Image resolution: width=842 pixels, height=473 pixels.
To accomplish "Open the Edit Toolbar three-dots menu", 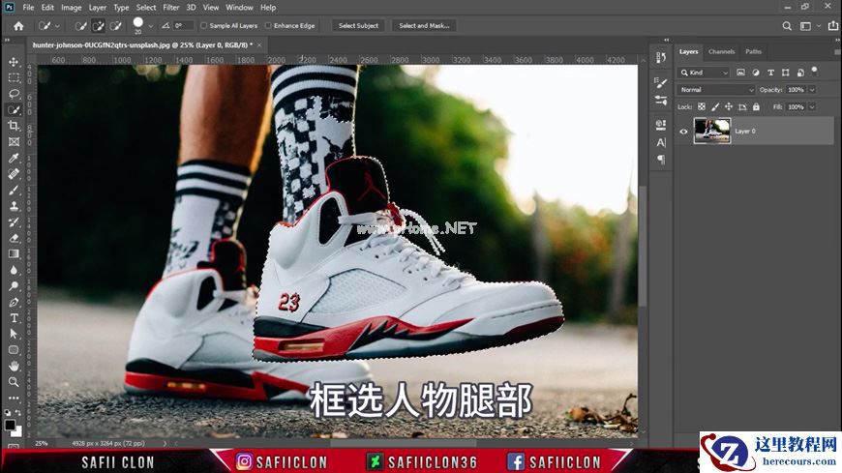I will [14, 399].
